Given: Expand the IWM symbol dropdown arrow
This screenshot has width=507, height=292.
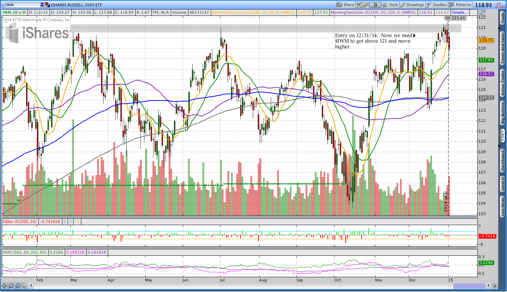Looking at the screenshot, I should tap(42, 5).
